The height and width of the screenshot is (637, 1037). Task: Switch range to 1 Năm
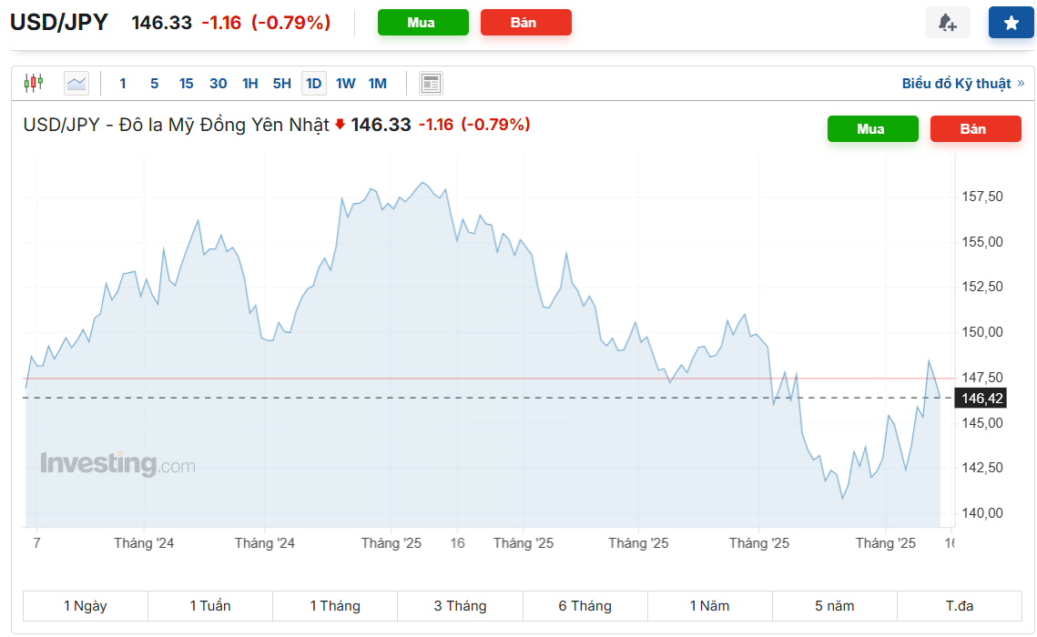[x=709, y=606]
